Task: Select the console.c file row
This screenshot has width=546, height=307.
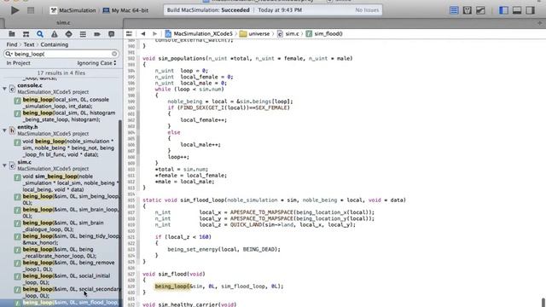Action: pyautogui.click(x=61, y=89)
